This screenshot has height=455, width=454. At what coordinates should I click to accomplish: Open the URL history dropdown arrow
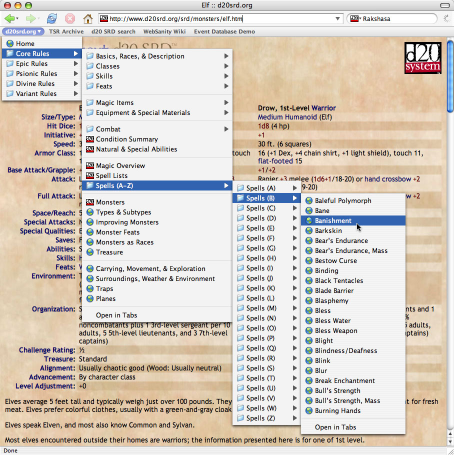coord(337,19)
